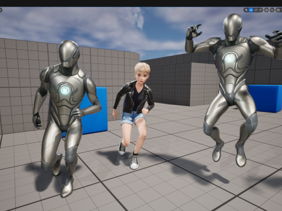
Task: Activate the Select objects cursor tool
Action: (246, 10)
